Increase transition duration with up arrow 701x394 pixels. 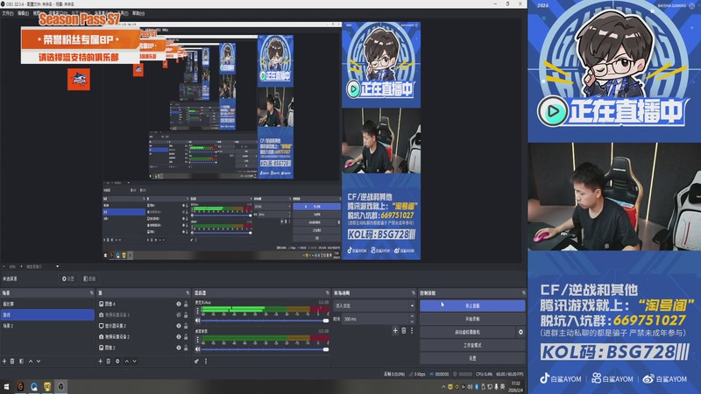tap(412, 316)
